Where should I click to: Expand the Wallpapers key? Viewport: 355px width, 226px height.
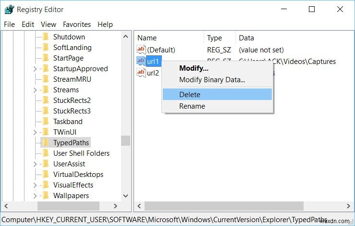pos(35,196)
